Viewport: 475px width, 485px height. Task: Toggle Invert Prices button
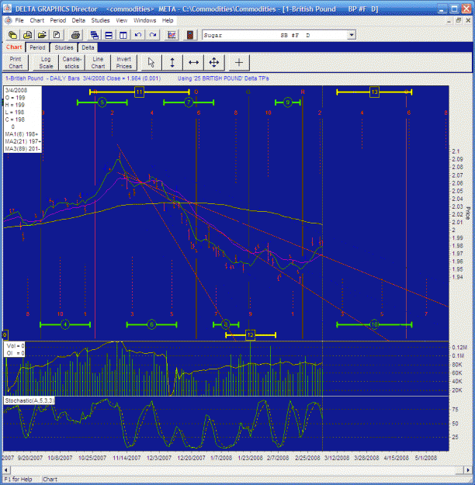tap(123, 63)
